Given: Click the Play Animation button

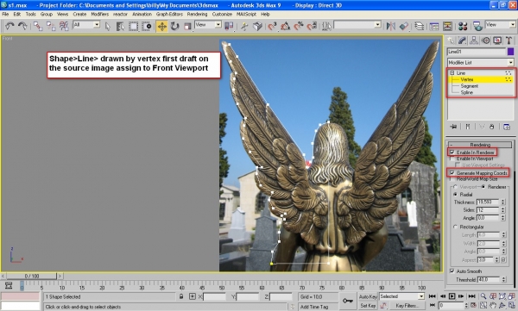Looking at the screenshot, I should point(452,296).
